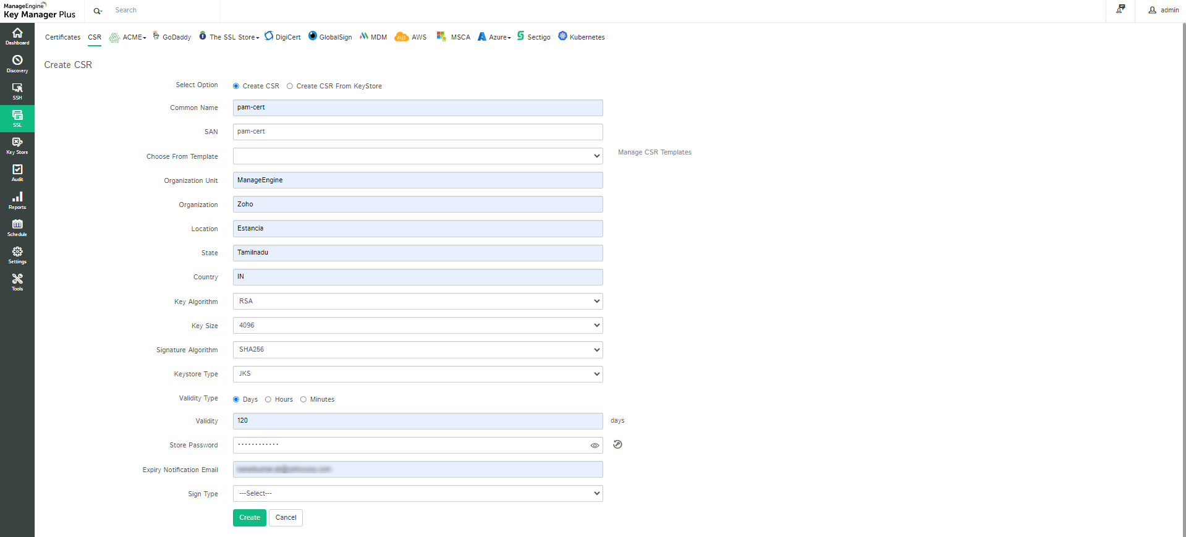Screen dimensions: 1186x537
Task: Switch to the Certificates tab
Action: point(62,38)
